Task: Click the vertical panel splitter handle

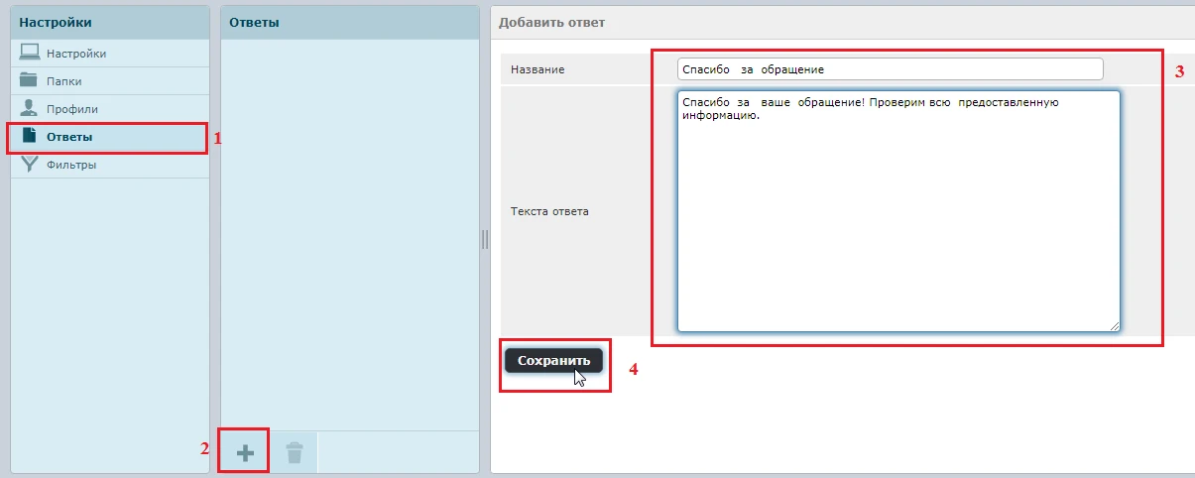Action: tap(485, 239)
